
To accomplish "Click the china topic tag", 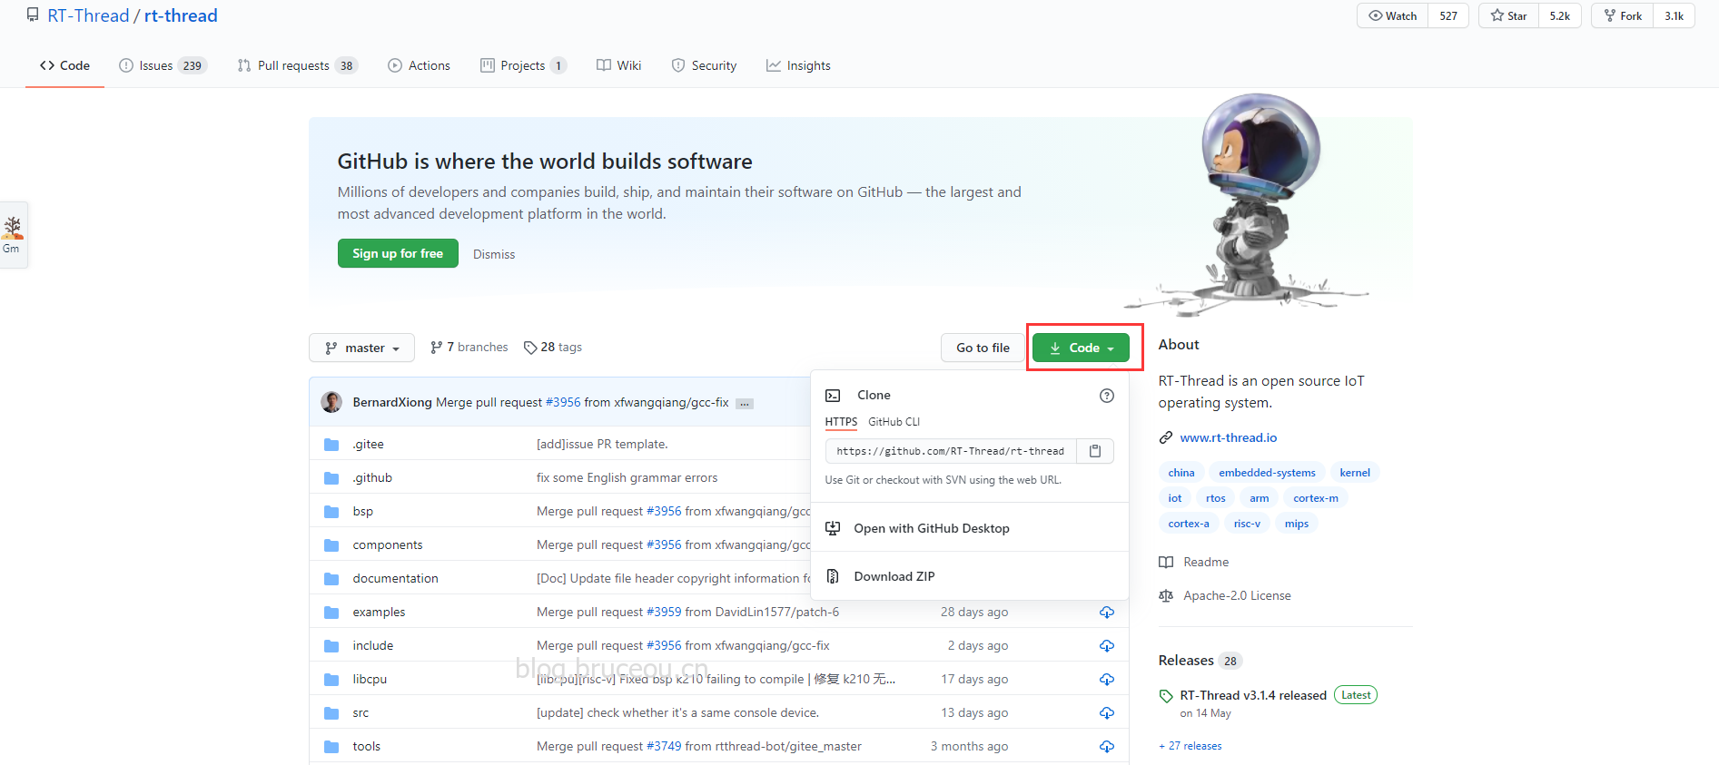I will point(1181,473).
